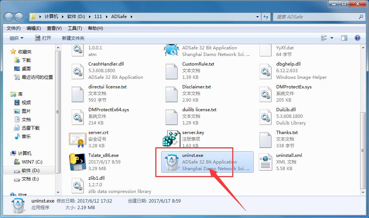Click the Tslate_x86.exe application icon

point(78,162)
